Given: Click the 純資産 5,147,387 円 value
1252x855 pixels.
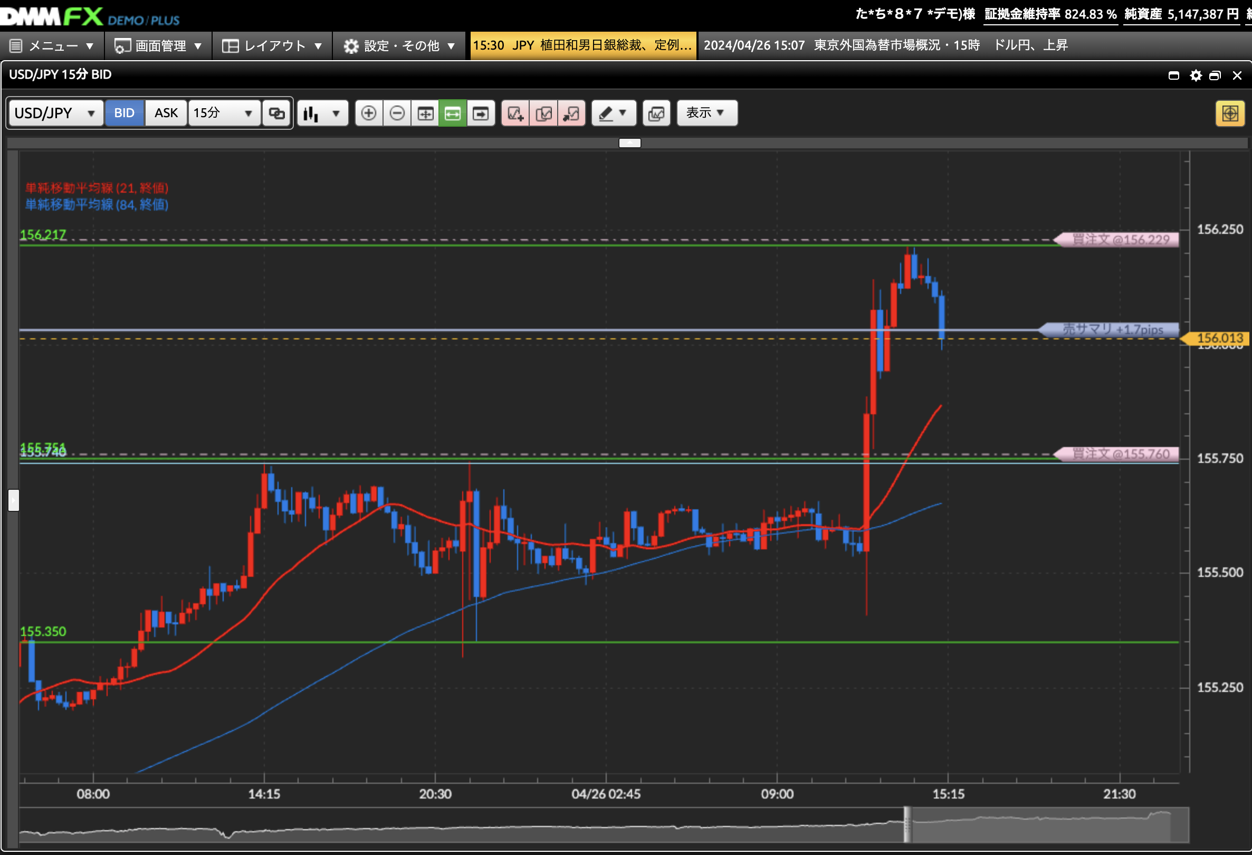Looking at the screenshot, I should point(1181,15).
